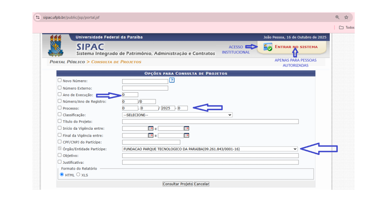
Task: Click the help question mark icon beside Novo Número
Action: point(172,80)
